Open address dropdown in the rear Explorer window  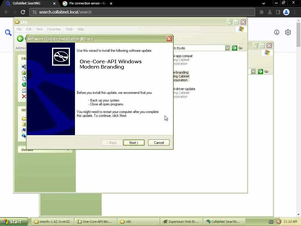253,72
